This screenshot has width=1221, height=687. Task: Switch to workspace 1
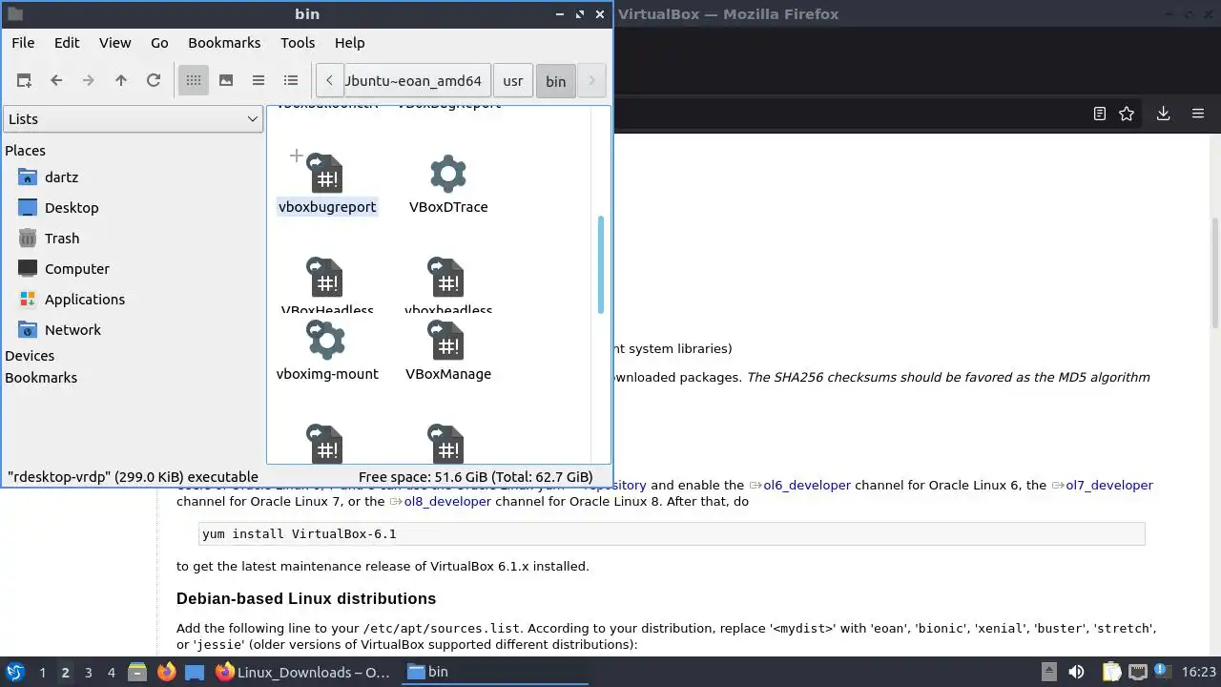coord(42,673)
